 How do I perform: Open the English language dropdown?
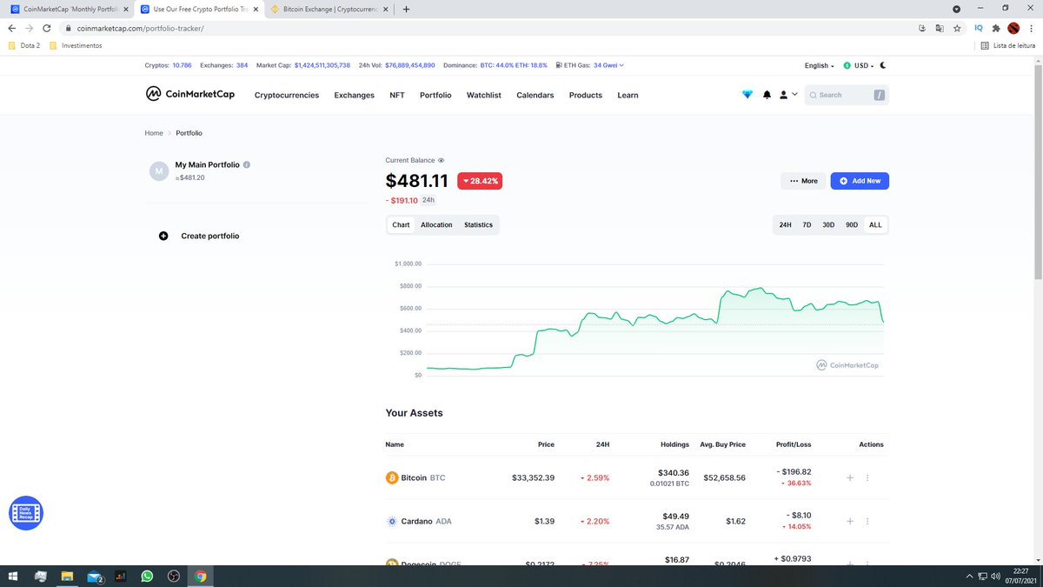819,65
